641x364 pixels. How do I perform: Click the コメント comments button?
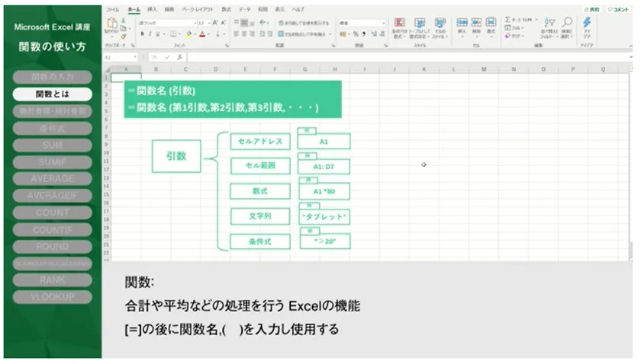[x=618, y=9]
